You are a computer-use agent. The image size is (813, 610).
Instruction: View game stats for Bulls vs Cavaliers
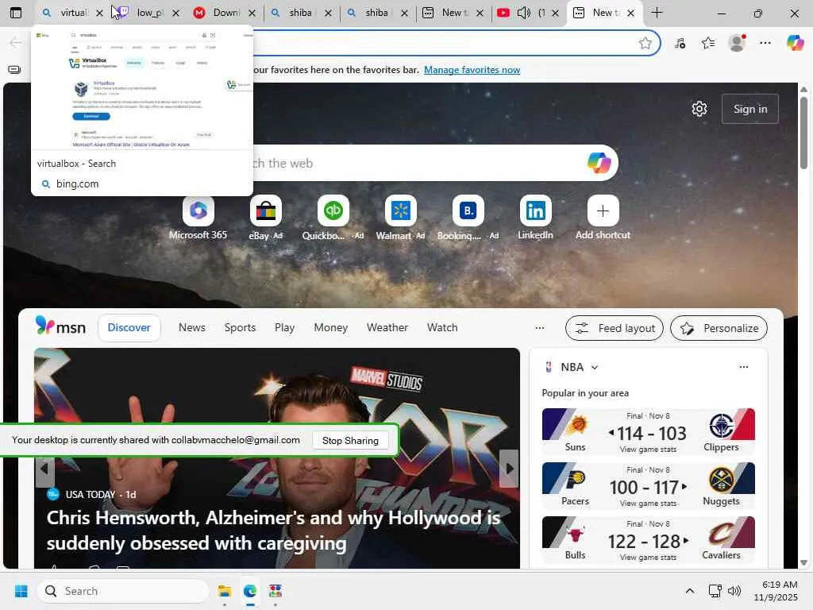[x=648, y=557]
